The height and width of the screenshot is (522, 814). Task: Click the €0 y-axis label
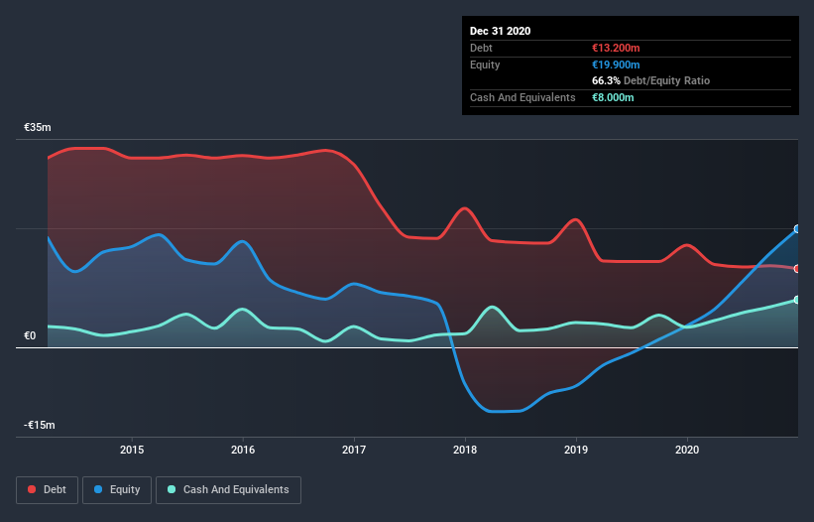click(30, 336)
